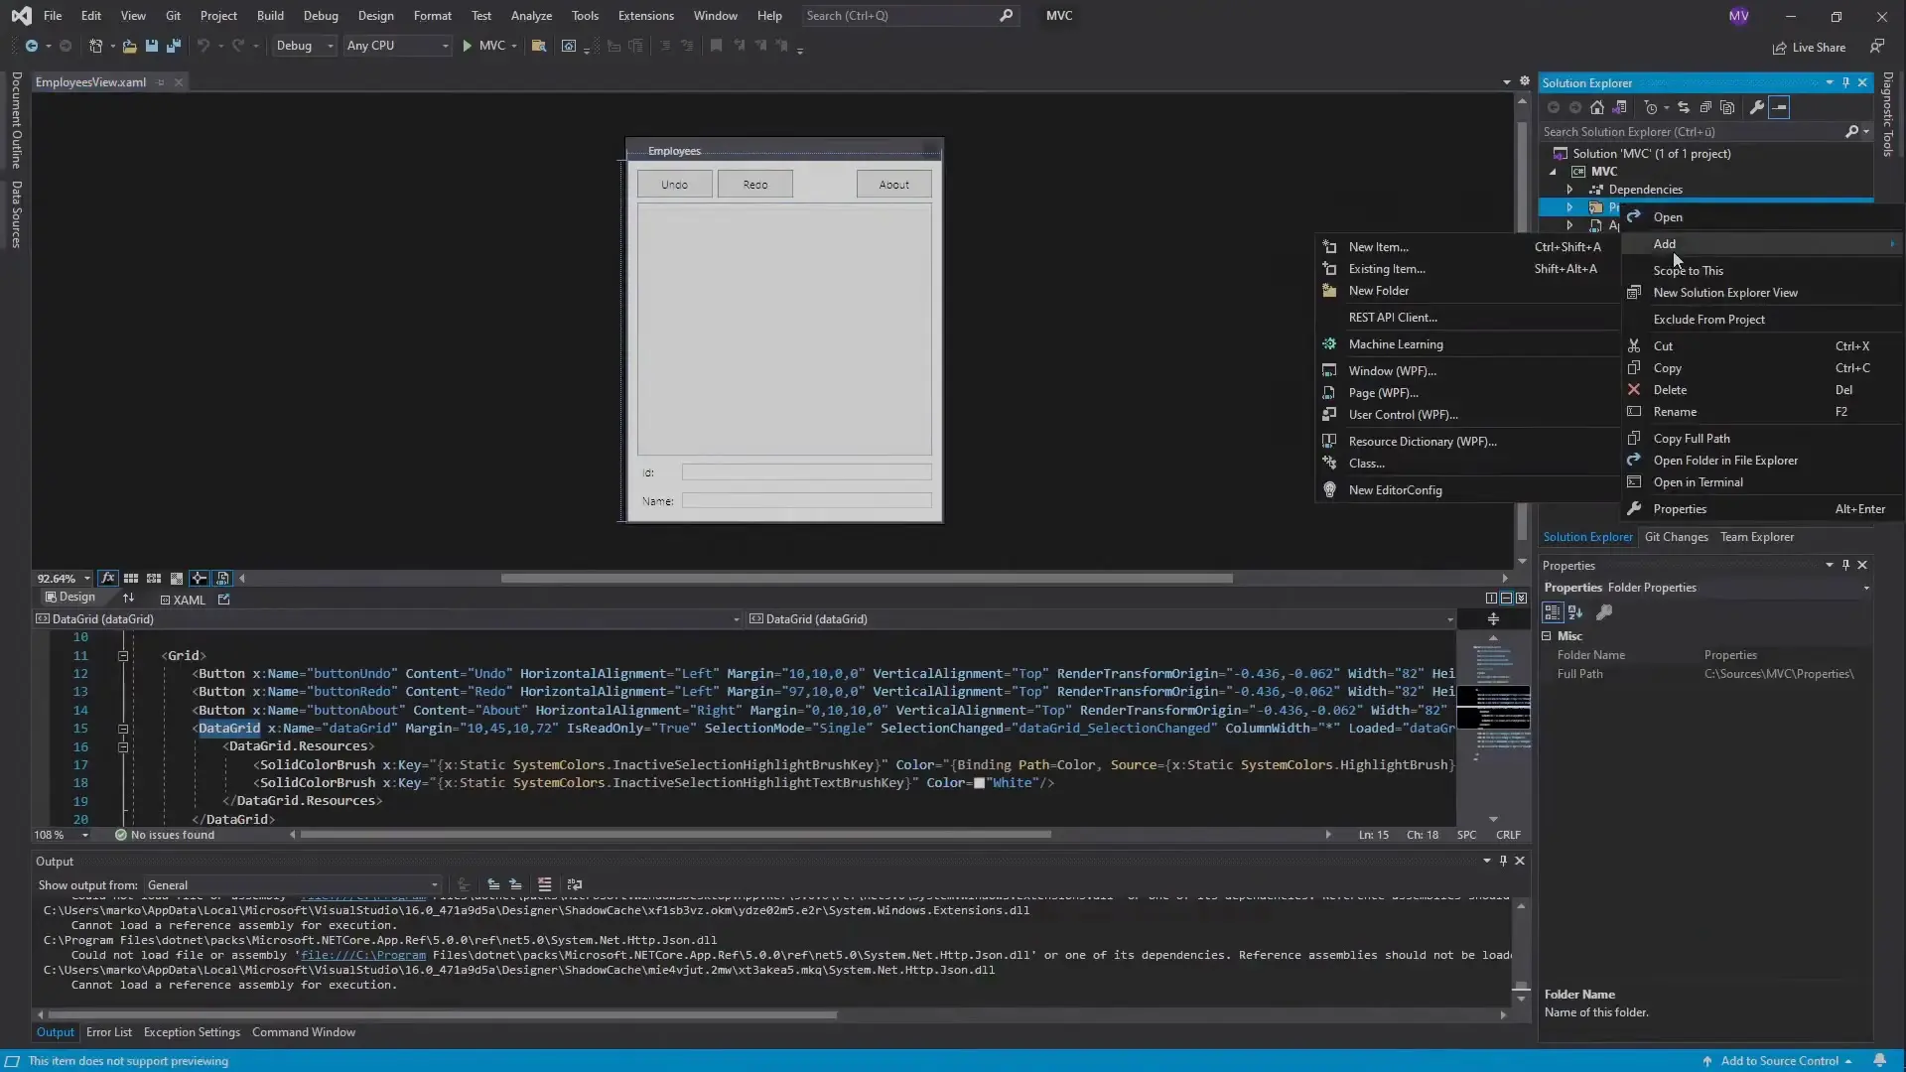Click Pending Changes Filter clock icon
1906x1072 pixels.
point(1651,107)
